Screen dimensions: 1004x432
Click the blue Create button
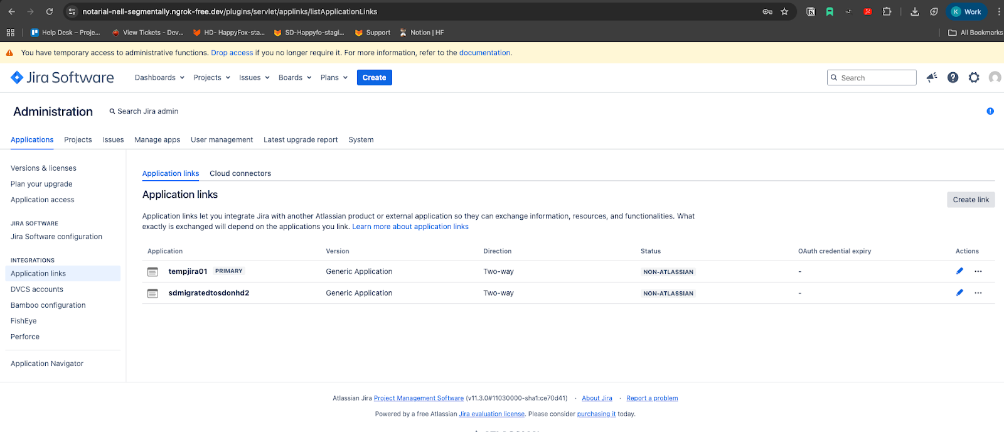(x=374, y=78)
